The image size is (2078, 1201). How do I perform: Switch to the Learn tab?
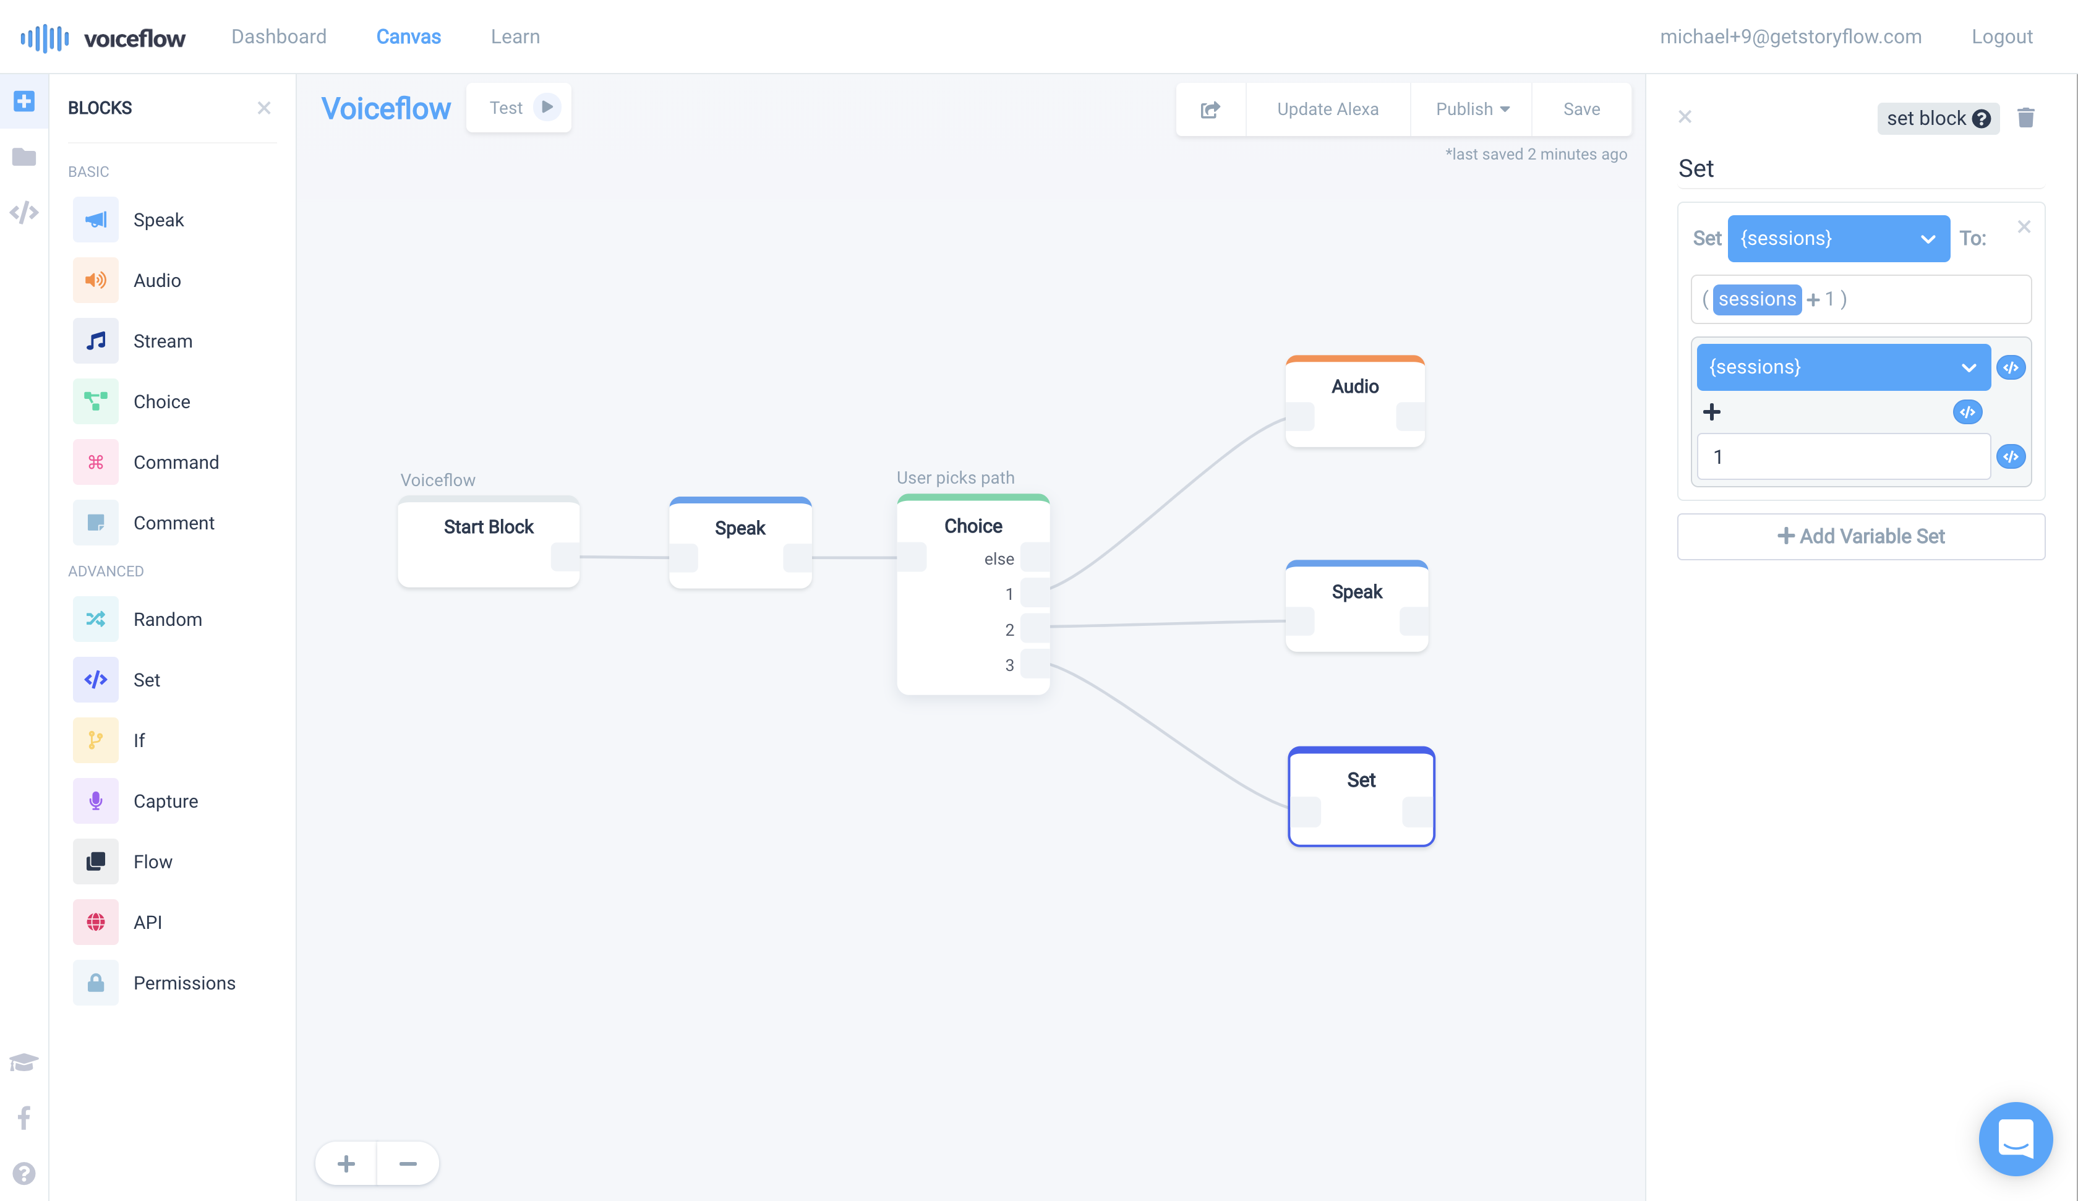515,36
